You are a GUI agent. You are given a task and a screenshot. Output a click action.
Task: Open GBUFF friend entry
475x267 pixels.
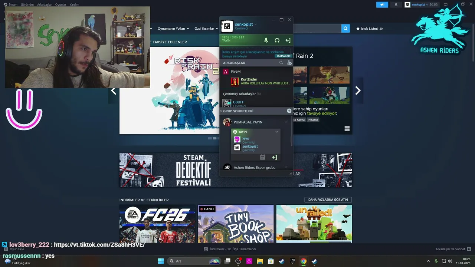256,103
